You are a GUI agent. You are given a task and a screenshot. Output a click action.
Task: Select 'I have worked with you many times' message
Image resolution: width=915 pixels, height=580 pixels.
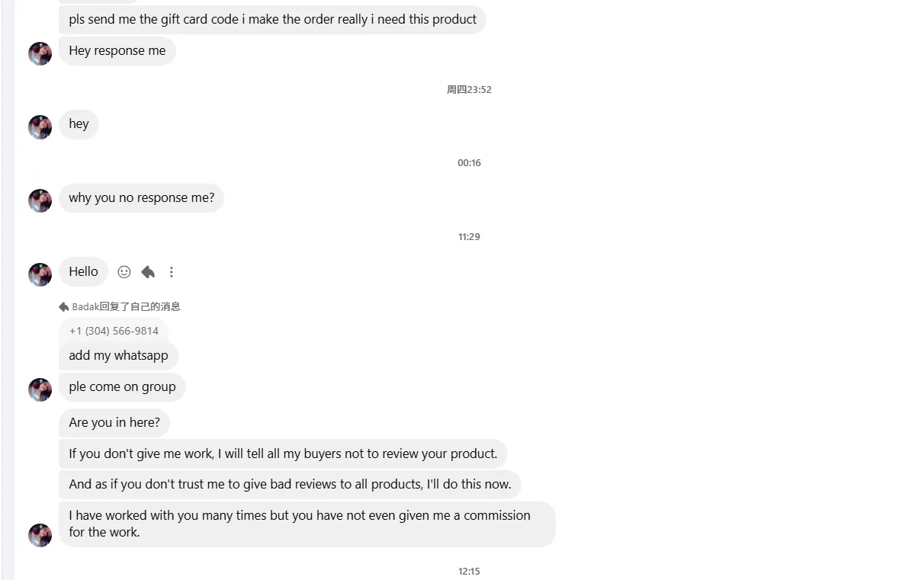(x=305, y=524)
